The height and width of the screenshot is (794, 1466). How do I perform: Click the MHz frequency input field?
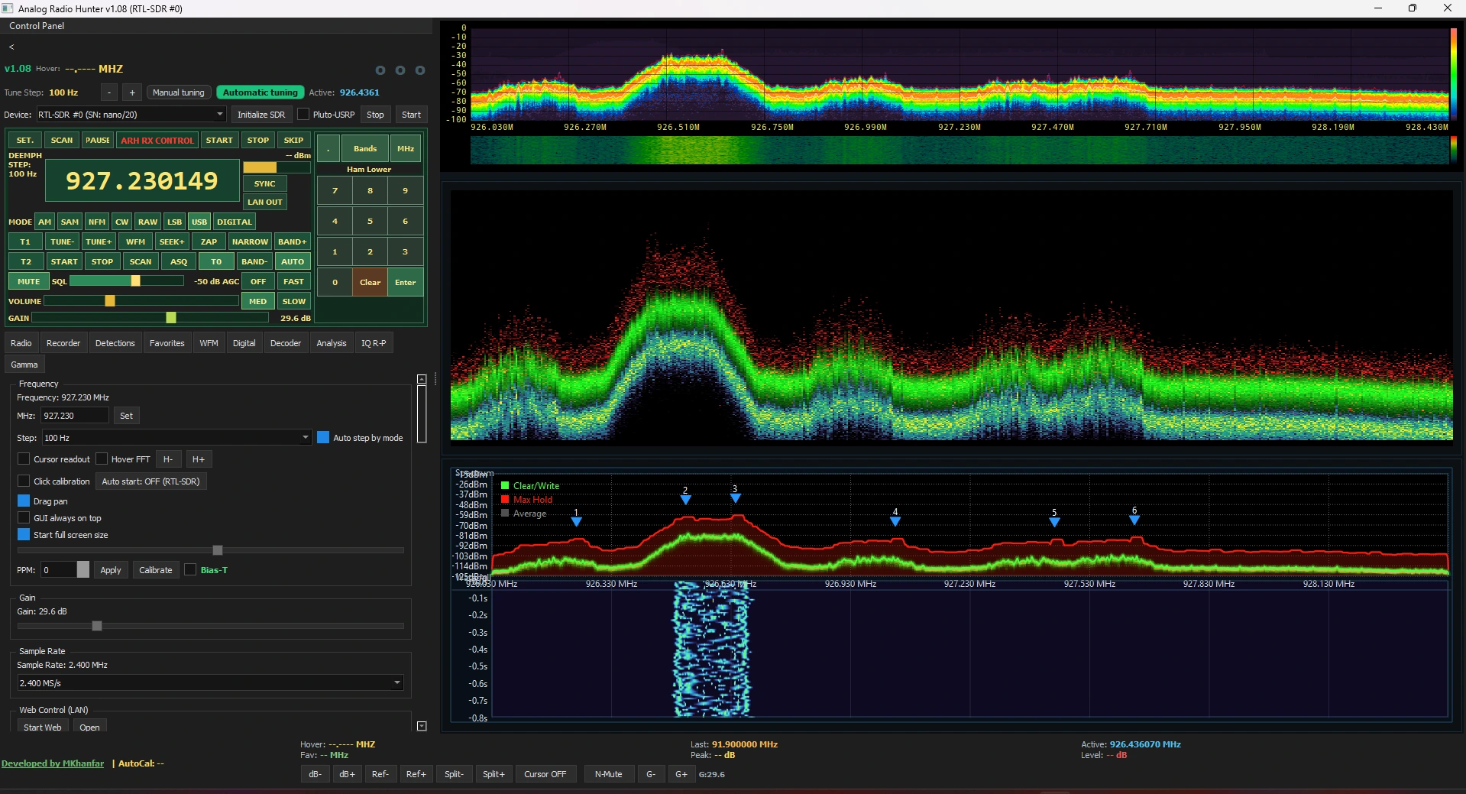(73, 415)
